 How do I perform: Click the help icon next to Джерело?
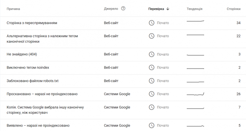(x=123, y=9)
